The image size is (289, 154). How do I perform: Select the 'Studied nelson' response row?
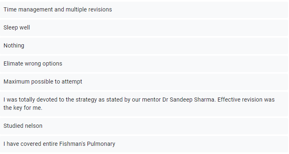coord(144,126)
